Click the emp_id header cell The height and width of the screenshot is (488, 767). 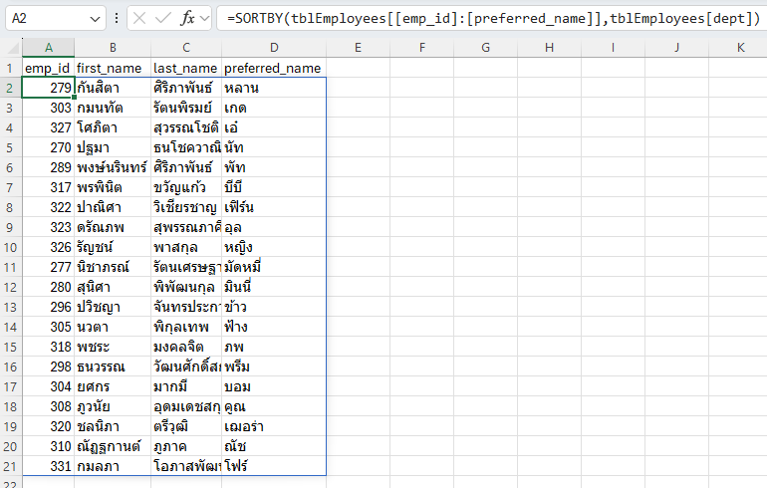[x=49, y=68]
